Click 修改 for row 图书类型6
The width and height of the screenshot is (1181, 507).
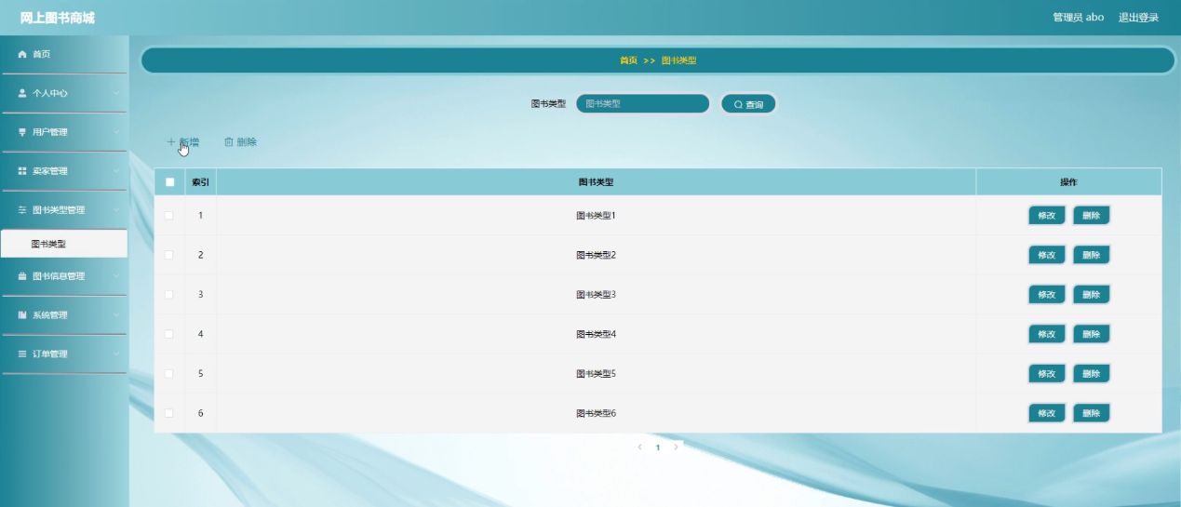click(x=1046, y=413)
